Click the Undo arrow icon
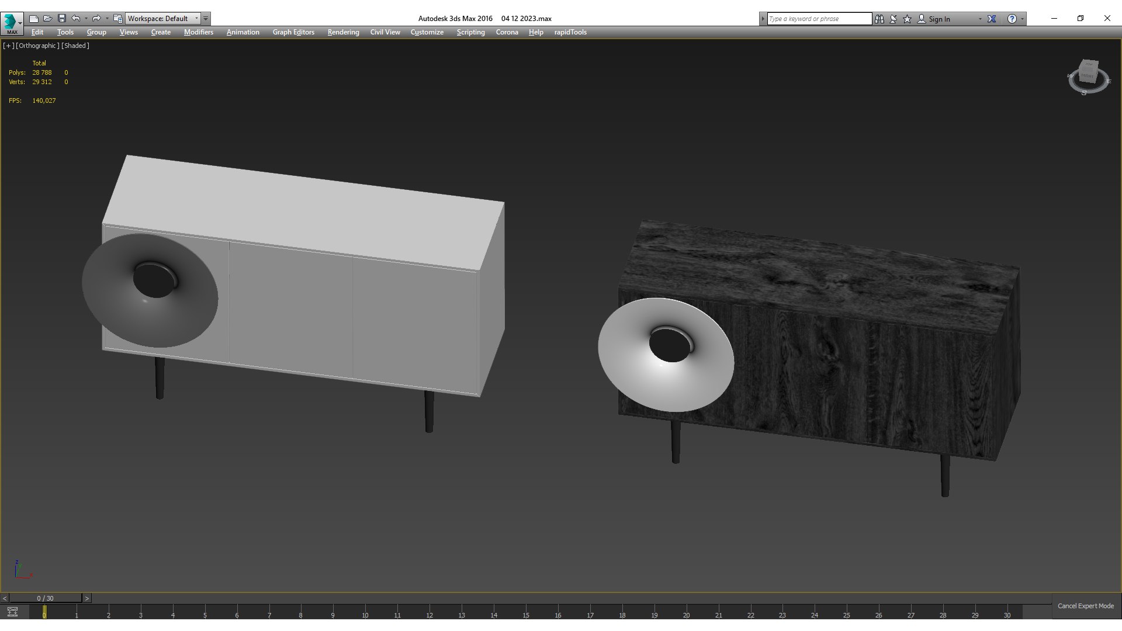This screenshot has height=631, width=1122. (x=75, y=19)
